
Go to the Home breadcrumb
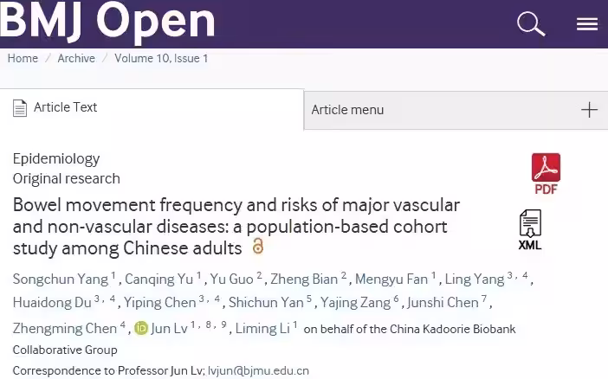tap(23, 59)
